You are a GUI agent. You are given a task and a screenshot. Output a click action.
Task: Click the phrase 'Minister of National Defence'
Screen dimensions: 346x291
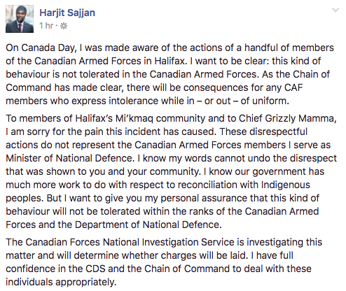[69, 158]
